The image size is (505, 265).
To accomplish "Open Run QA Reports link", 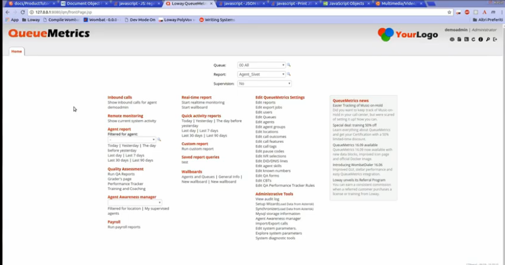I will pos(121,174).
